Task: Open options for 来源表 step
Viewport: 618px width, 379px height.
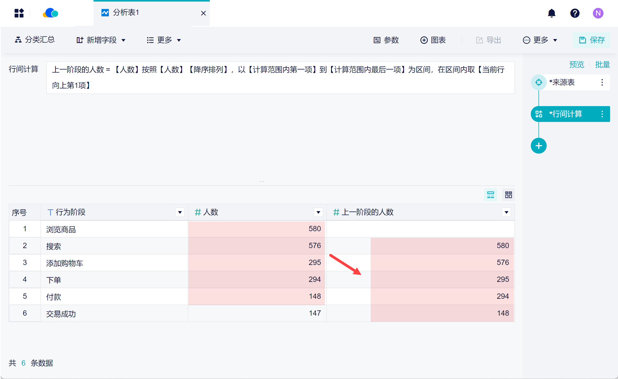Action: (602, 82)
